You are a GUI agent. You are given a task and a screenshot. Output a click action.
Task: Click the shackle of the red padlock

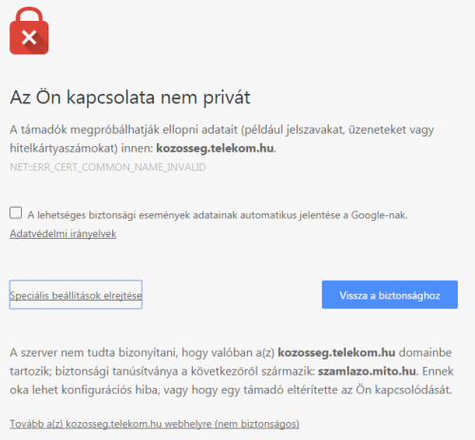coord(28,15)
